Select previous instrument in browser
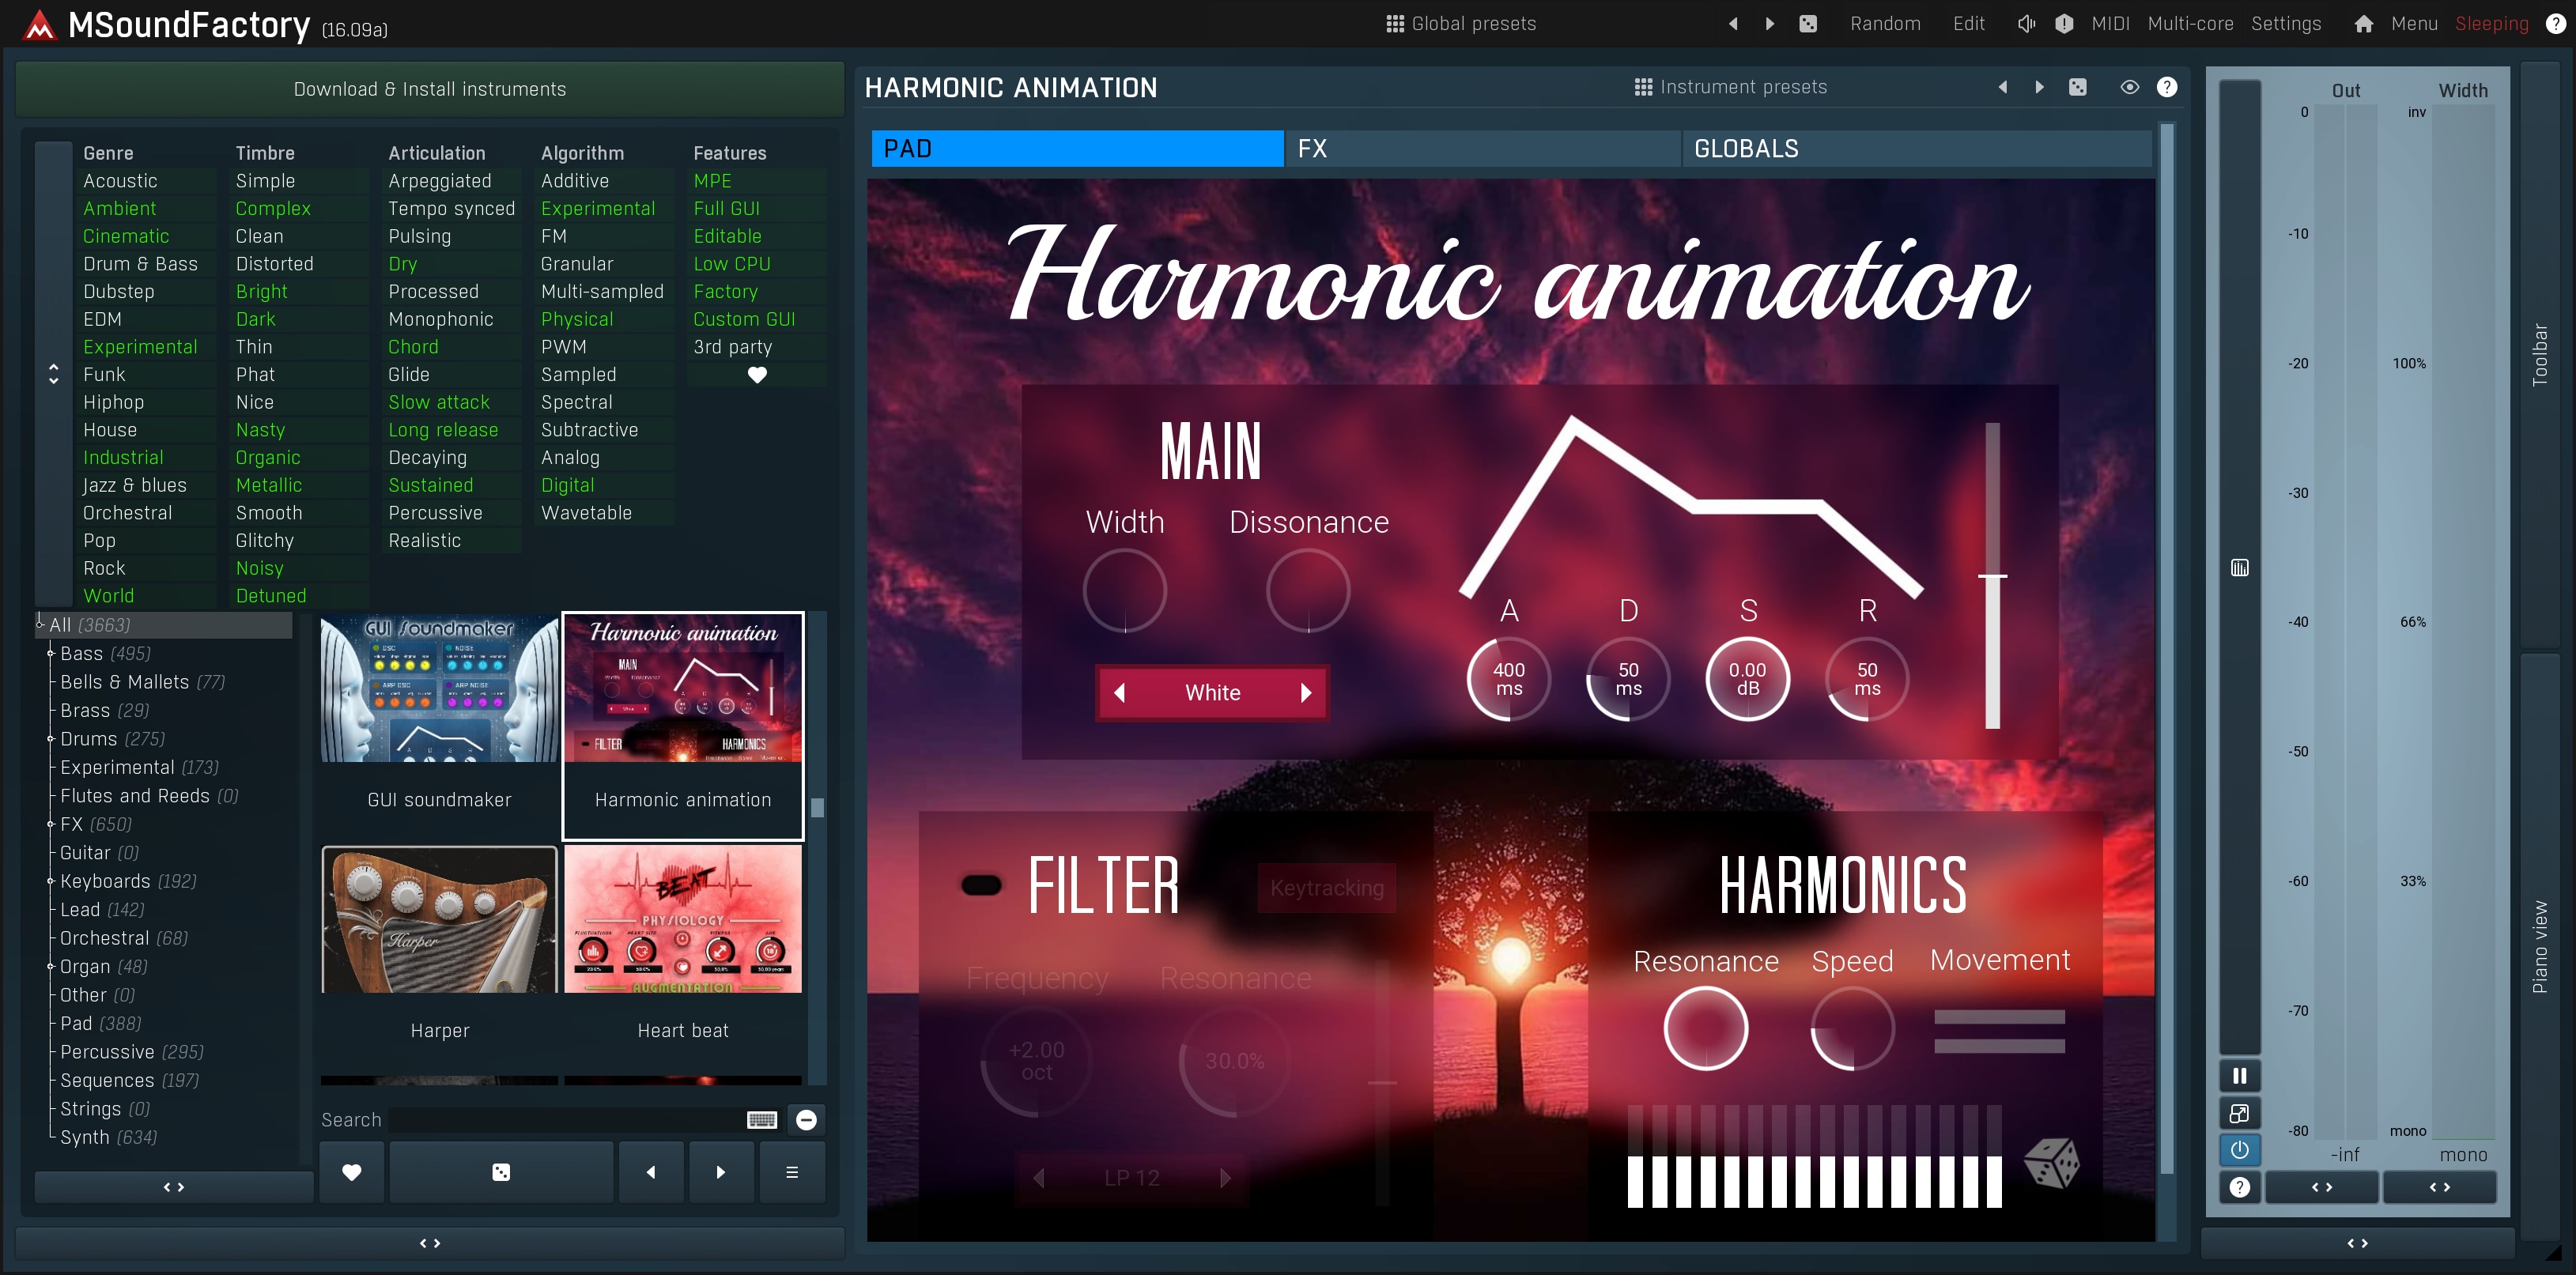 (651, 1172)
